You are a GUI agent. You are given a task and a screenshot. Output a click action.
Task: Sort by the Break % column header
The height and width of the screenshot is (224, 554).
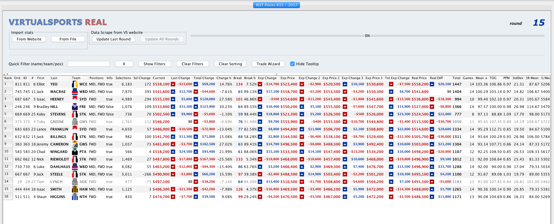pyautogui.click(x=250, y=78)
